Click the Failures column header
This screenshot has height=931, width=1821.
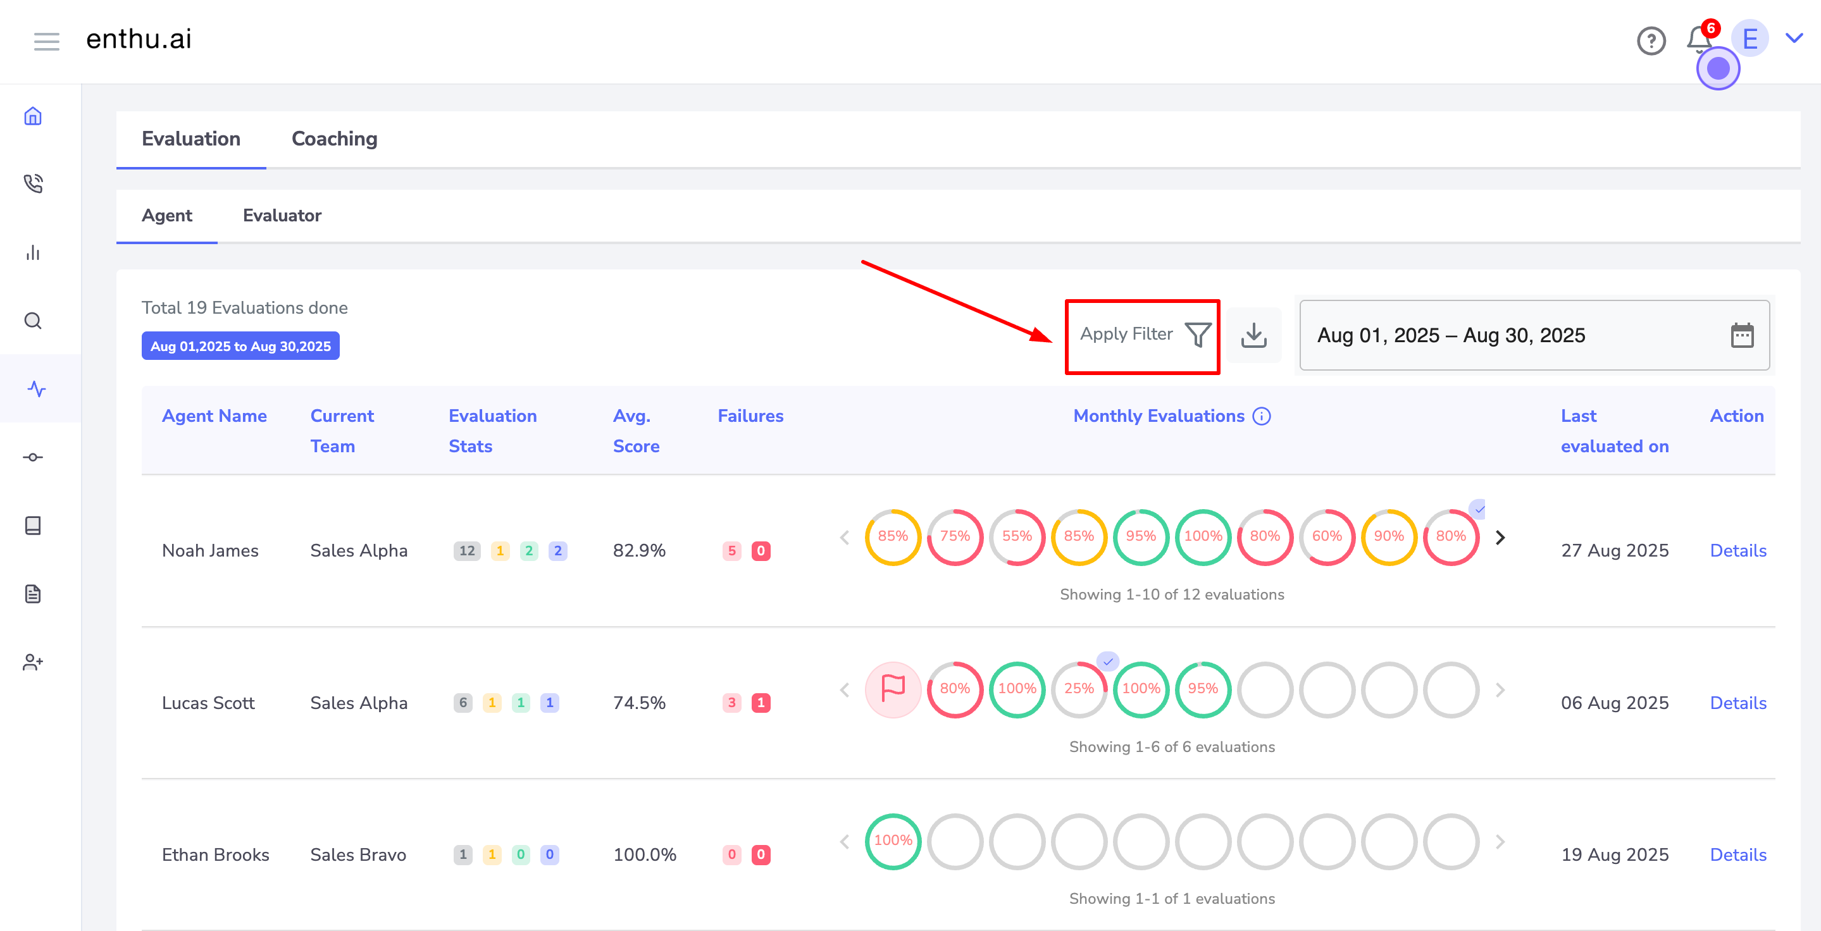point(750,416)
